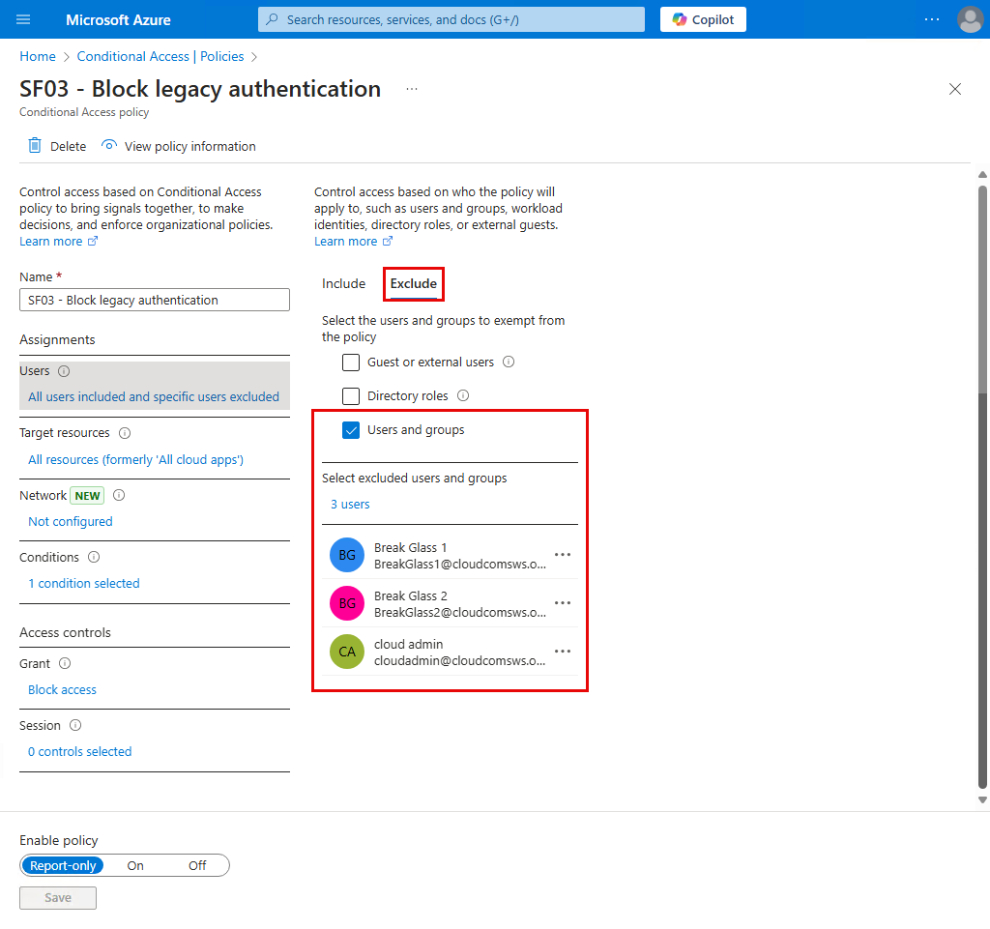990x929 pixels.
Task: Close the policy blade
Action: (954, 89)
